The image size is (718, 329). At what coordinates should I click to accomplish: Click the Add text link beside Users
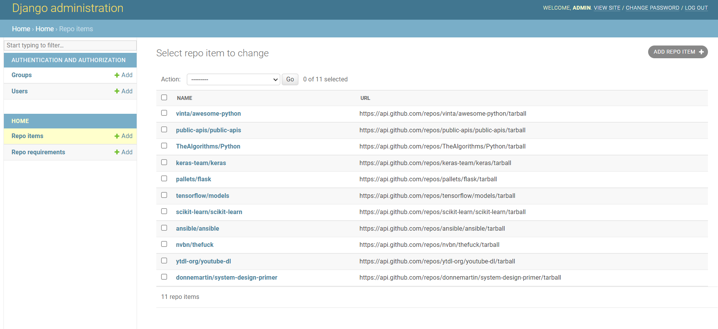tap(127, 91)
